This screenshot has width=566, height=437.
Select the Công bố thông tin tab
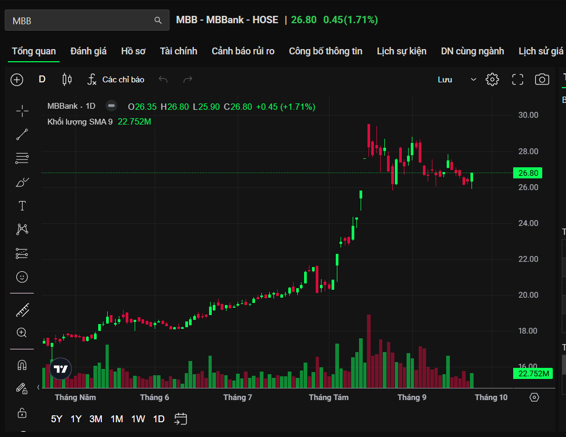pos(326,51)
